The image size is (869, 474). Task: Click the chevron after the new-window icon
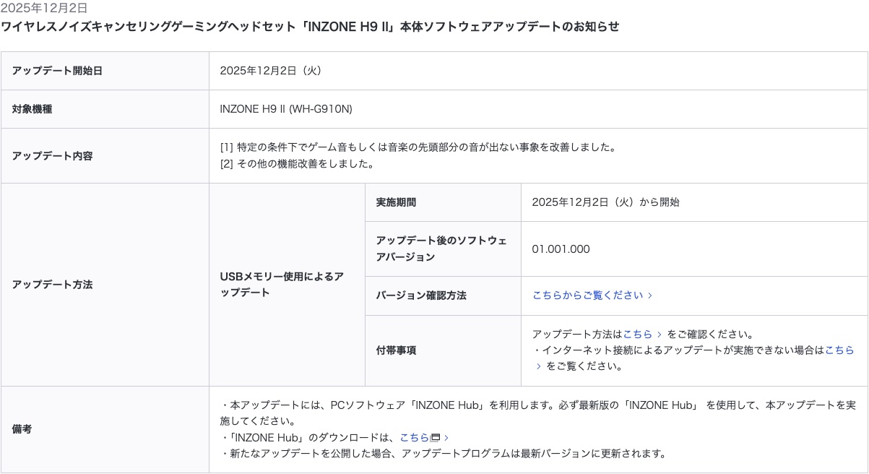[446, 438]
